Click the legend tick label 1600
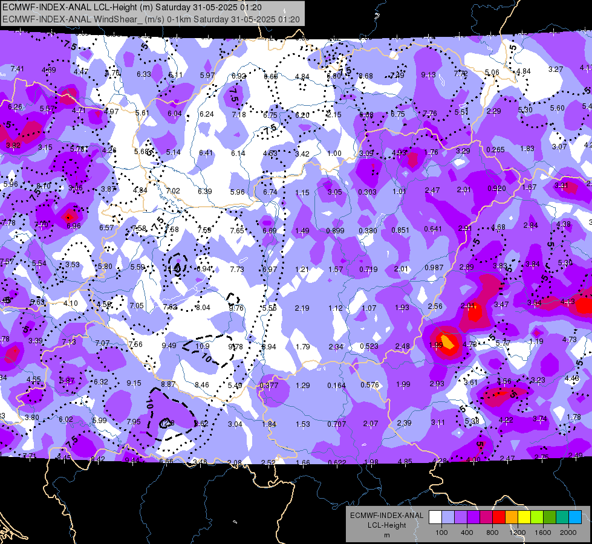 coord(543,533)
